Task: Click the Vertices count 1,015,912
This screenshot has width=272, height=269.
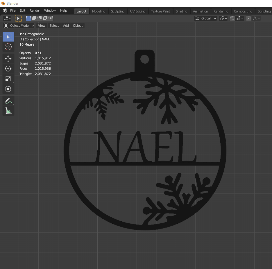Action: click(x=43, y=58)
